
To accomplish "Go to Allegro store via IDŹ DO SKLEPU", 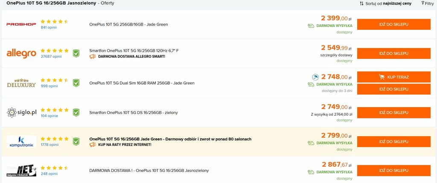I will click(x=393, y=53).
